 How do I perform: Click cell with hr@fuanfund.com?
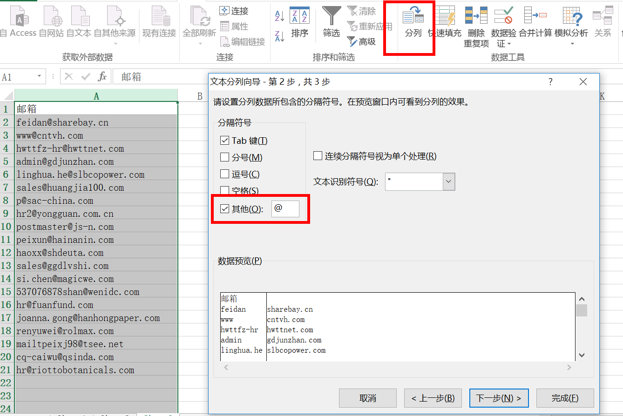[x=96, y=305]
